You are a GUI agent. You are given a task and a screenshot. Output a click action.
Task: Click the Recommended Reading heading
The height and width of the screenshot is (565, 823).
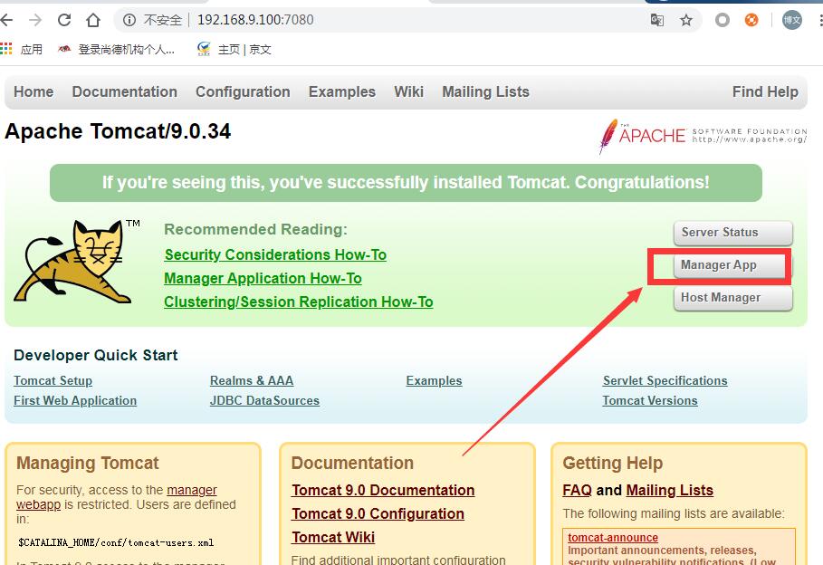[x=255, y=229]
